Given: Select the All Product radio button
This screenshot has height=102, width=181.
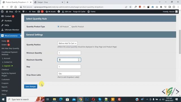Looking at the screenshot, I should coord(59,27).
